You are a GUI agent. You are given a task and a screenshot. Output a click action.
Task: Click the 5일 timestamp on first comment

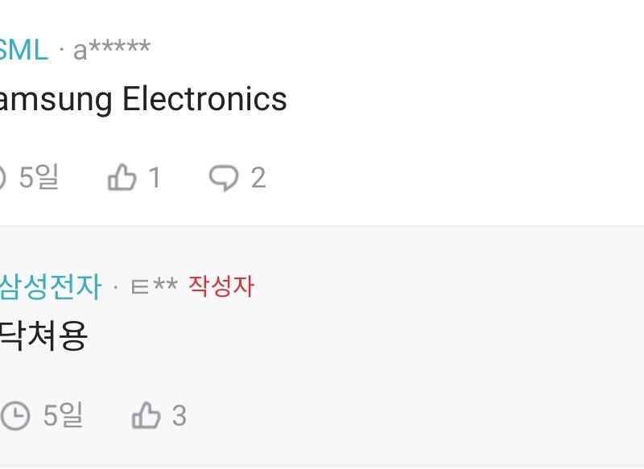click(39, 177)
